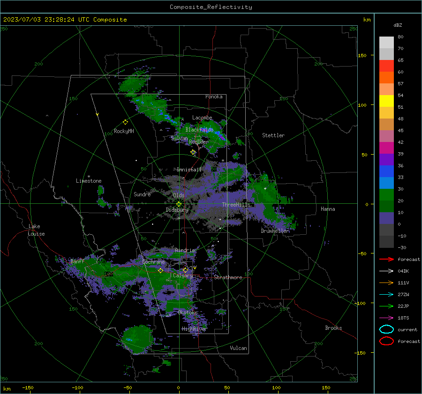422x394 pixels.
Task: Click the Airdrie city label
Action: (185, 250)
